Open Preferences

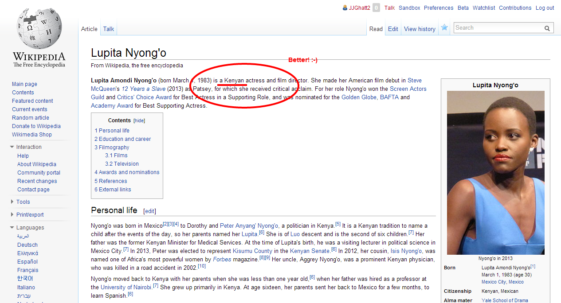point(439,8)
